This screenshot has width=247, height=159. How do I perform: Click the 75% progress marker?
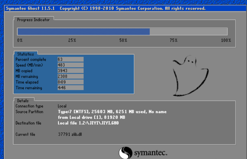click(x=174, y=40)
